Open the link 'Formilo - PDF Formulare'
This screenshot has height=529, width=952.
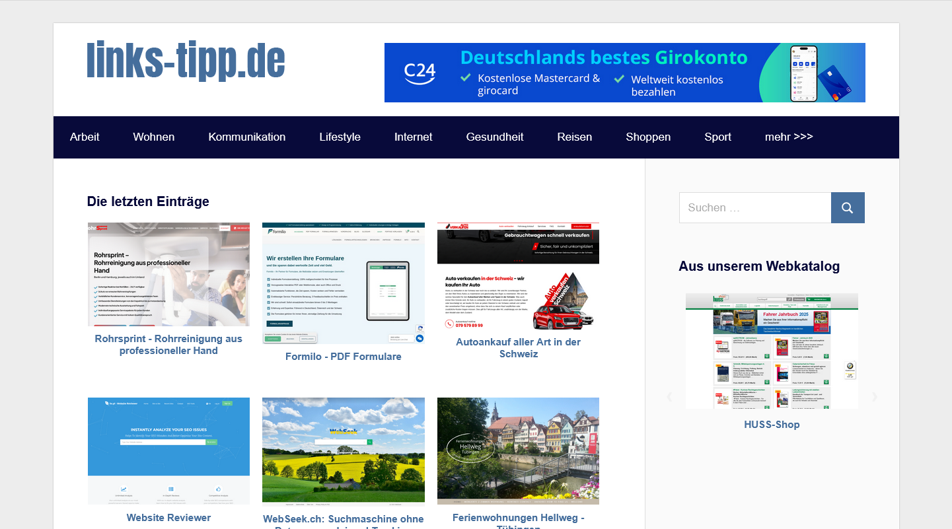(x=343, y=356)
